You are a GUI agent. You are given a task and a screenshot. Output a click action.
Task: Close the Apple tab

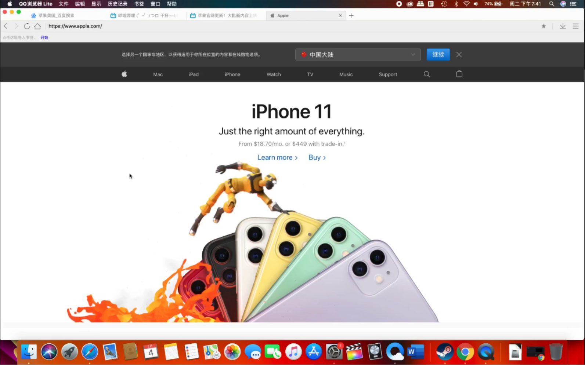tap(340, 16)
